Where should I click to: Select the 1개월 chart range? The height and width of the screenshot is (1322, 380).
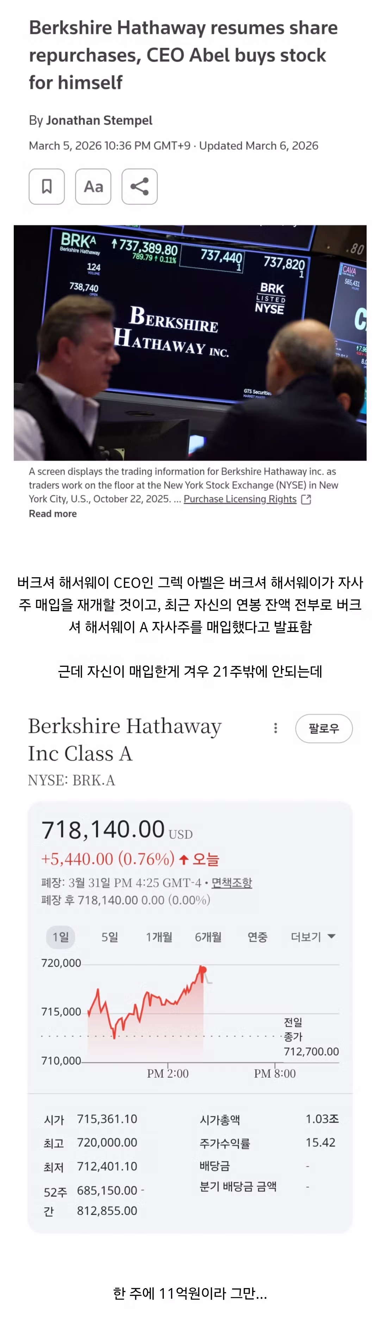[x=159, y=937]
